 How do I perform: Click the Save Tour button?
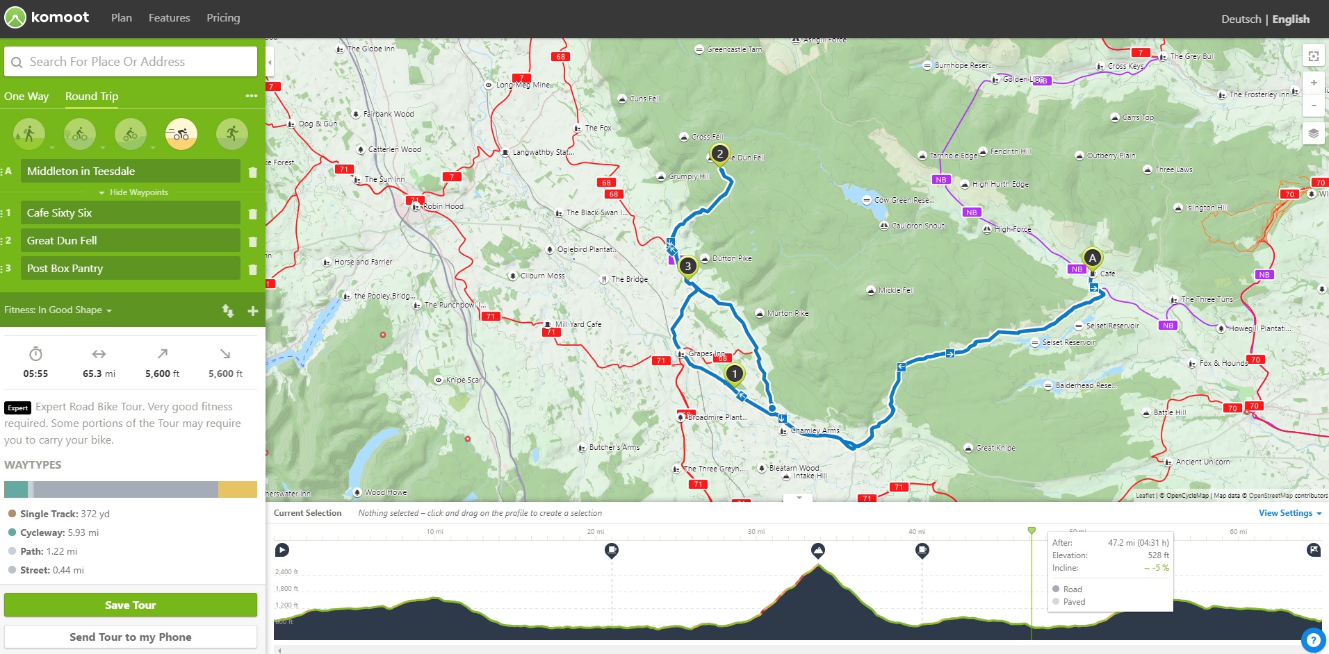coord(131,605)
